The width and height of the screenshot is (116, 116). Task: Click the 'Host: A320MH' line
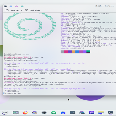click(x=68, y=15)
